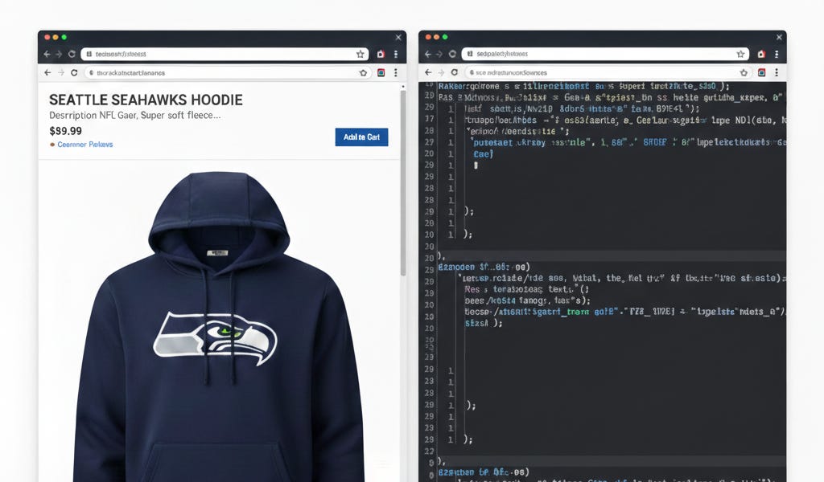
Task: Go back in right window's lower toolbar
Action: click(x=428, y=72)
